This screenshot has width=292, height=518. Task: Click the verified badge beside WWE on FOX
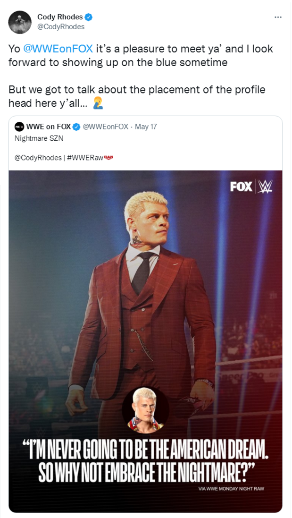tap(76, 127)
